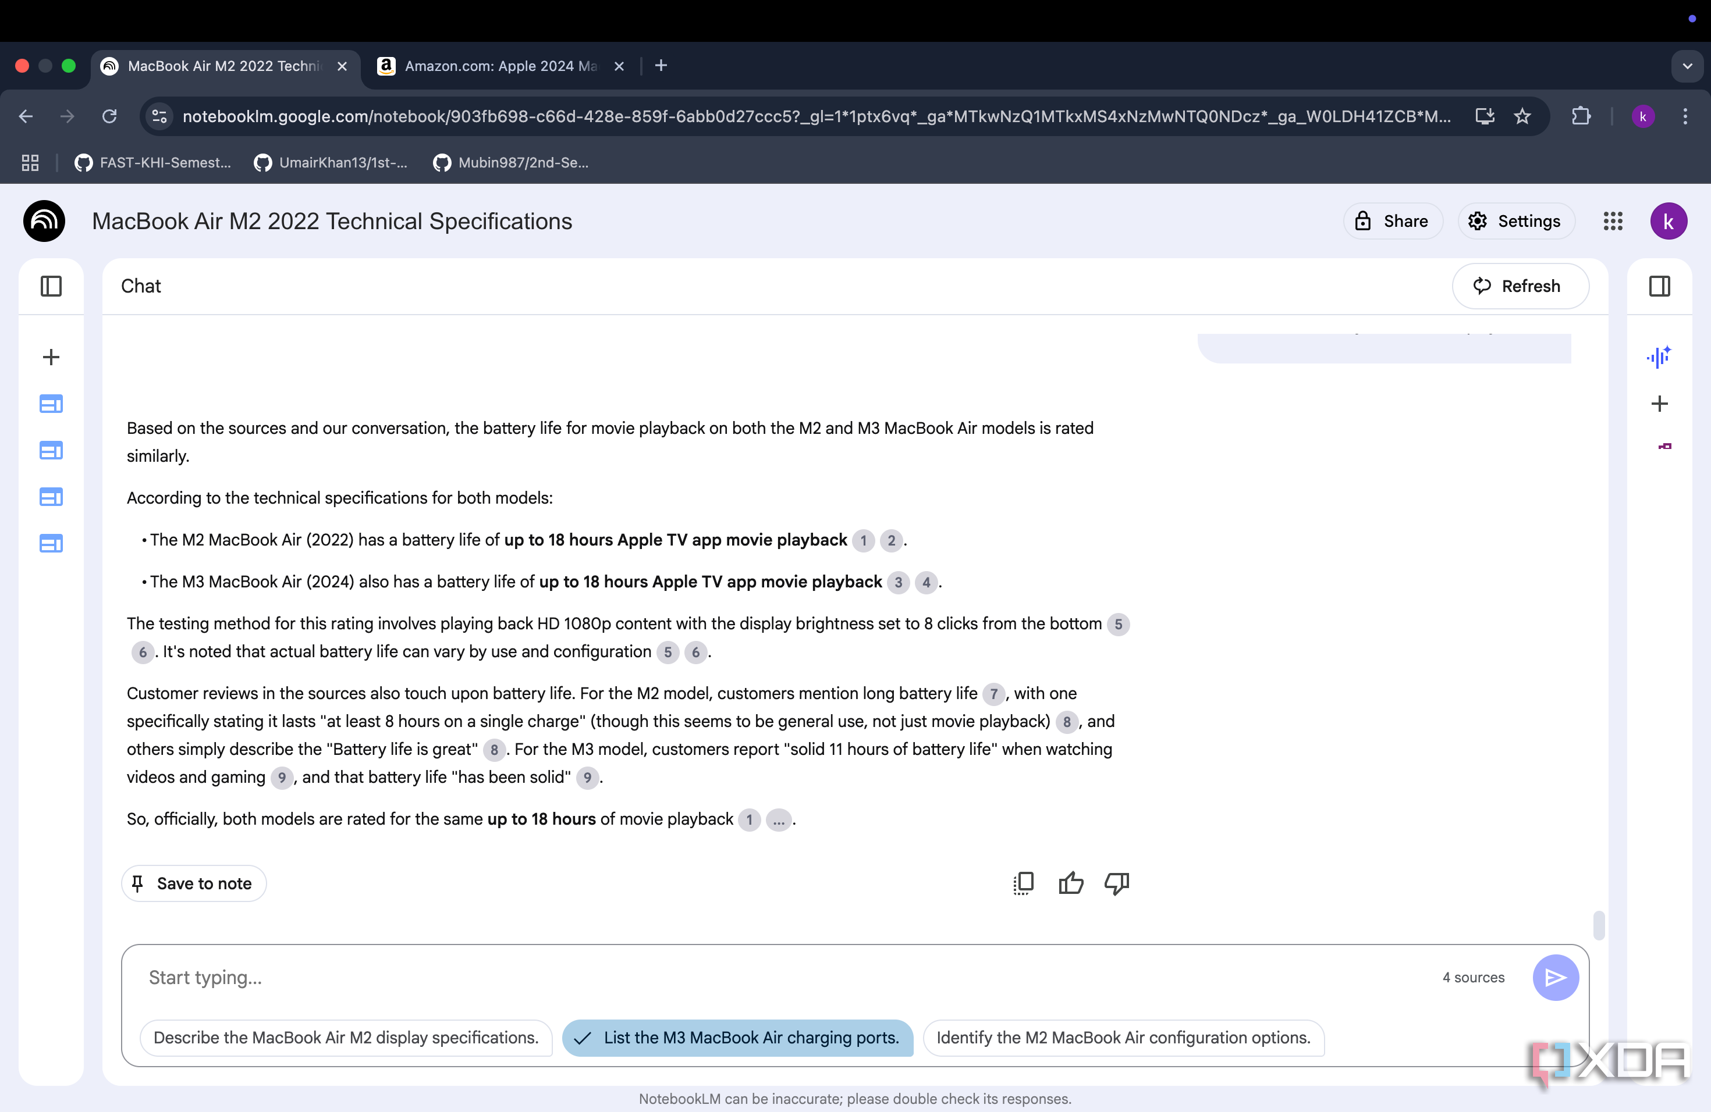Toggle the right studio panel
This screenshot has height=1112, width=1711.
[1659, 286]
